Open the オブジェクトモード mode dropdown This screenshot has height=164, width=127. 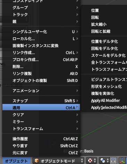pos(58,161)
